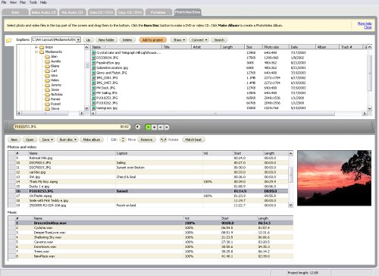
Task: Click the Make album button
Action: (x=92, y=140)
